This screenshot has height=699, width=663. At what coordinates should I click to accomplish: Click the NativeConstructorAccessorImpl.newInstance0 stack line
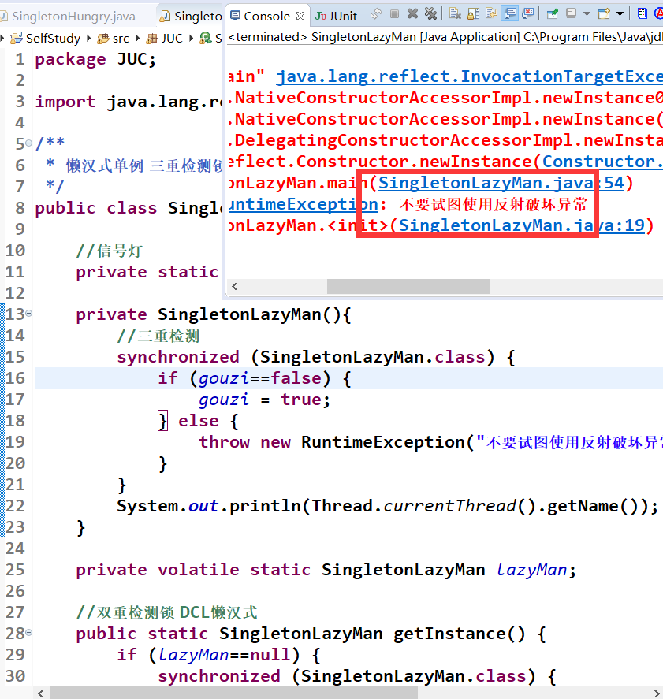pyautogui.click(x=445, y=98)
